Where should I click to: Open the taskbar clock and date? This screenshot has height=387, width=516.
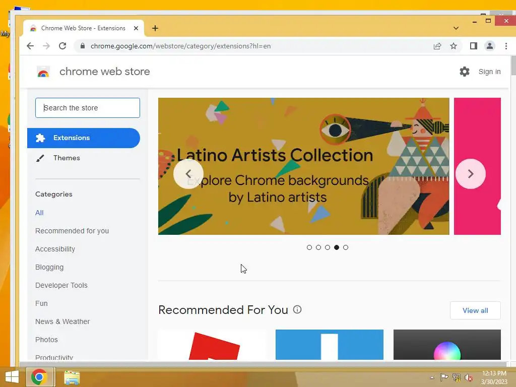[494, 377]
